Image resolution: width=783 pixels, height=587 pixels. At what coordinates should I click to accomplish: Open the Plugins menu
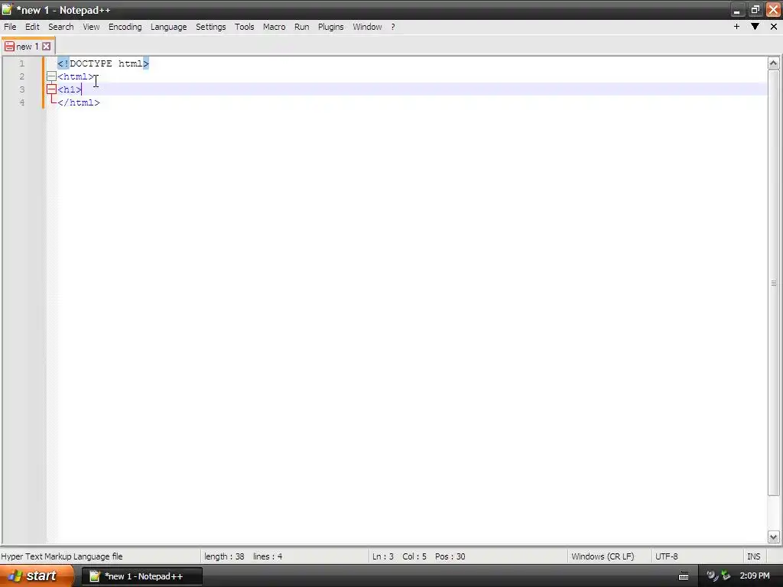pos(330,27)
